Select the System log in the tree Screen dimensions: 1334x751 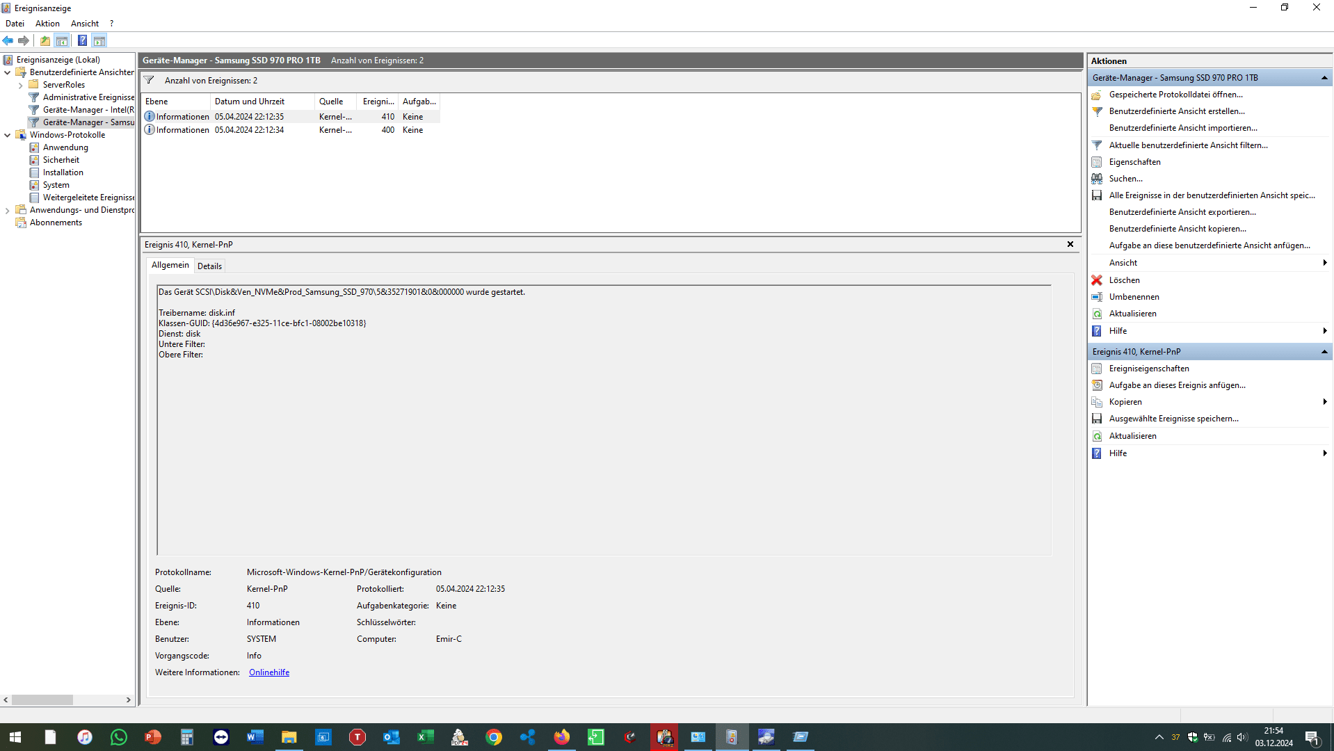tap(56, 185)
